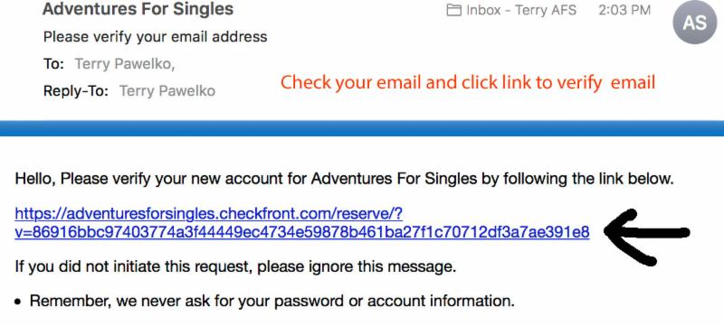Click the v=86916bbc token line of link
The image size is (724, 326).
(302, 232)
